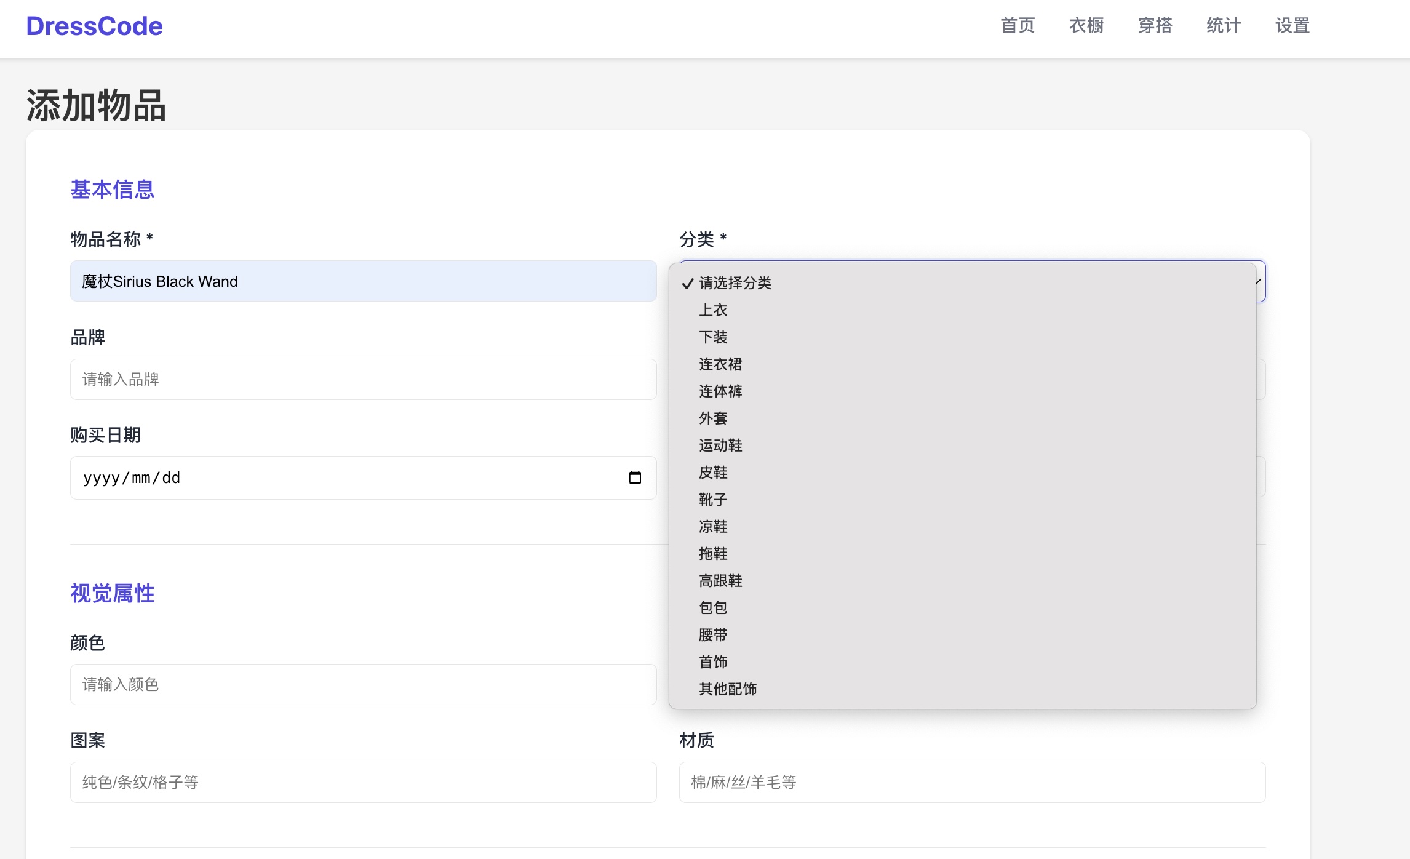Focus the 品牌 text field
The image size is (1410, 859).
tap(363, 379)
